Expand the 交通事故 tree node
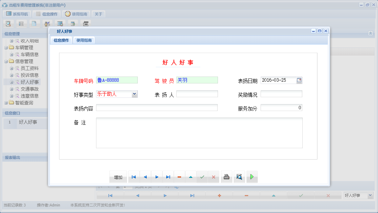Image resolution: width=378 pixels, height=213 pixels. coord(11,89)
